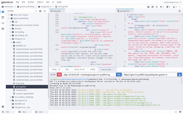The height and width of the screenshot is (114, 183).
Task: Expand the .git folder
Action: (10, 22)
